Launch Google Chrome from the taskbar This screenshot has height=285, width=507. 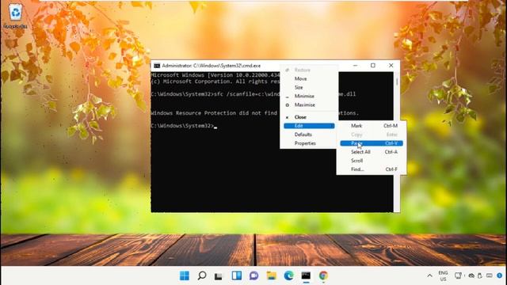click(x=323, y=275)
